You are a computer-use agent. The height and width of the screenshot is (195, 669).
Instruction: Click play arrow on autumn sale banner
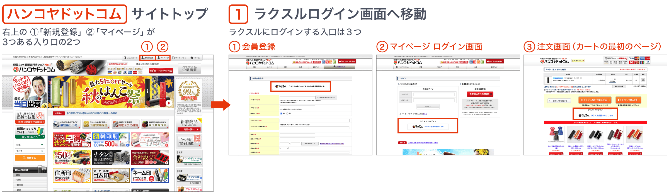[x=169, y=103]
